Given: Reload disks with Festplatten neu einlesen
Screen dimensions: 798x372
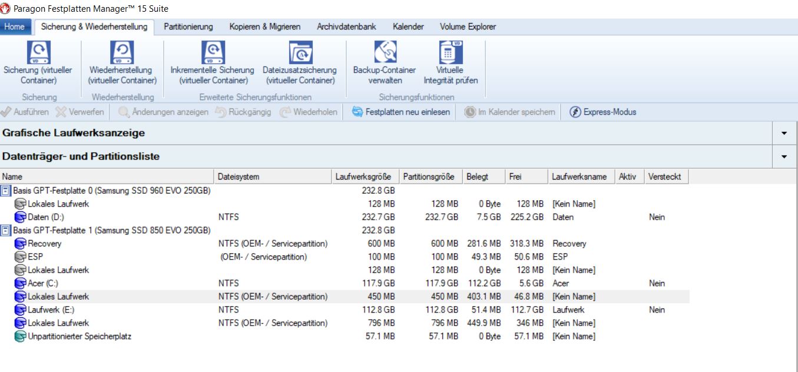Looking at the screenshot, I should click(401, 112).
